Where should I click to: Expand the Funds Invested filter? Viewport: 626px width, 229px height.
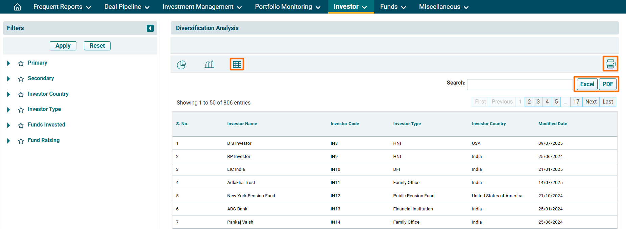9,125
